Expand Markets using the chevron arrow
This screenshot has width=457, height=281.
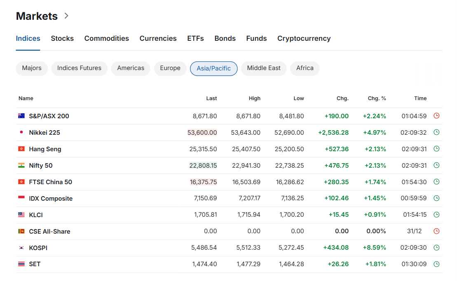(66, 16)
